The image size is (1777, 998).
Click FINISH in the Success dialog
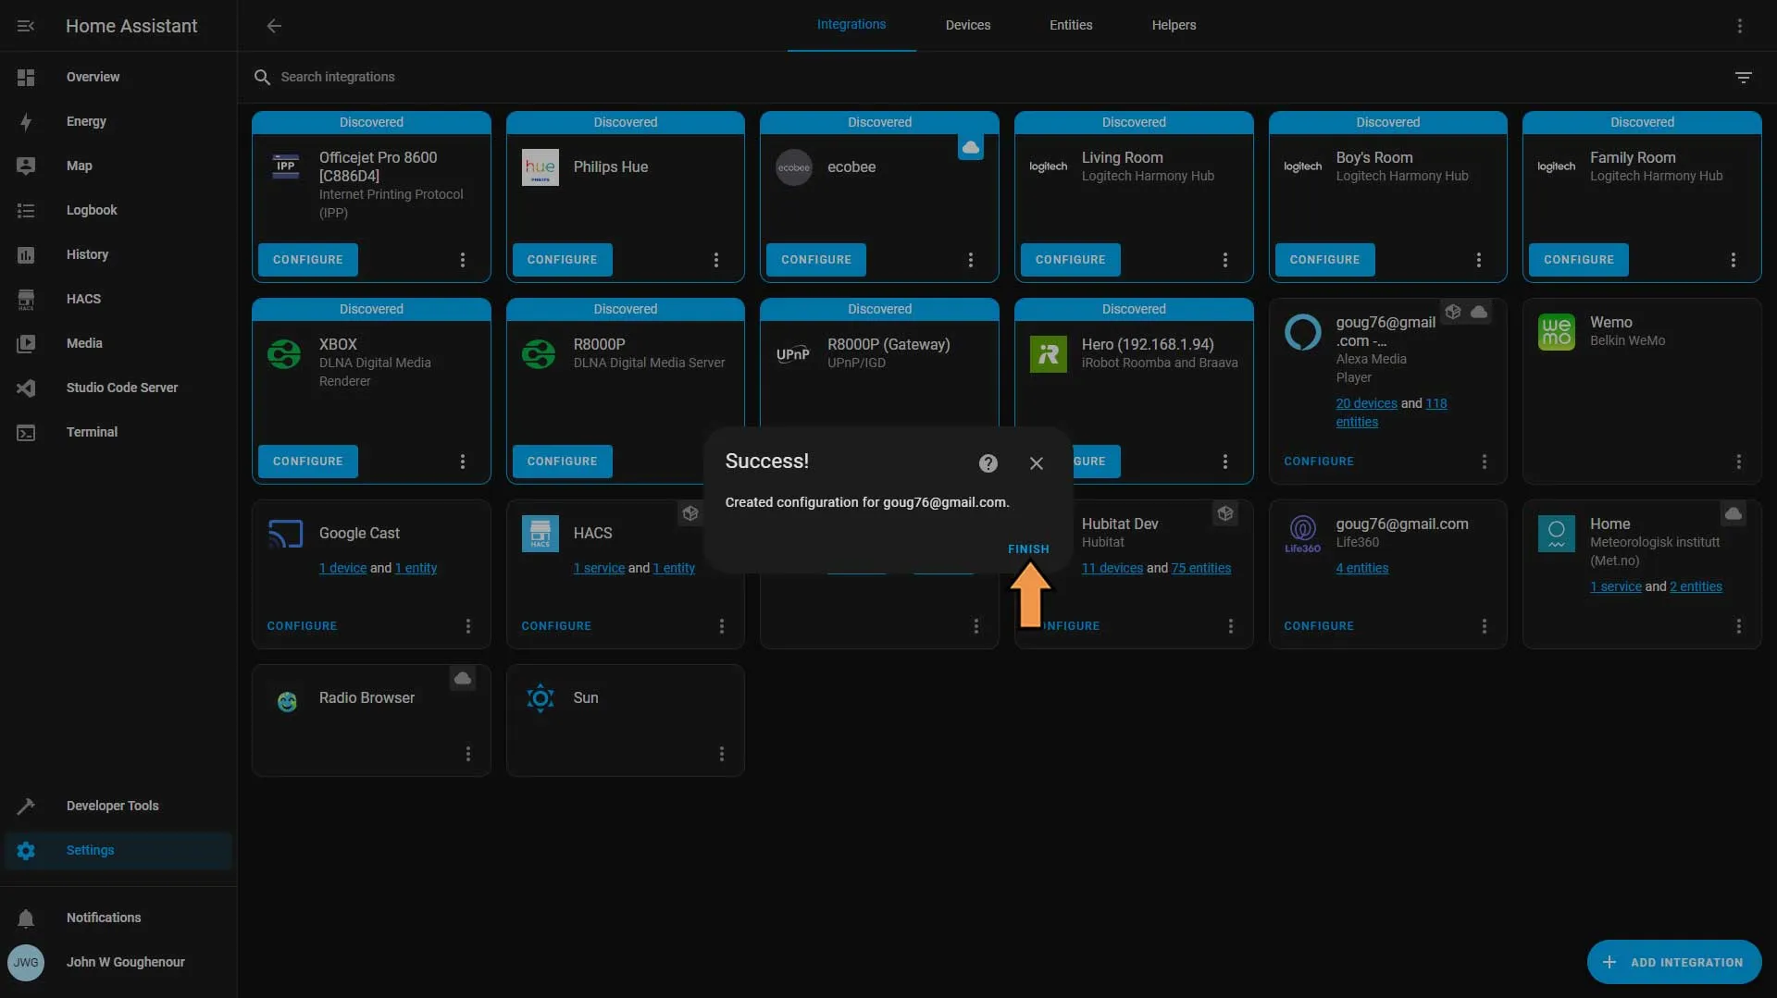[1028, 549]
